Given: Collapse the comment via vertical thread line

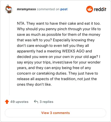Looking at the screenshot, I should click(9, 55).
